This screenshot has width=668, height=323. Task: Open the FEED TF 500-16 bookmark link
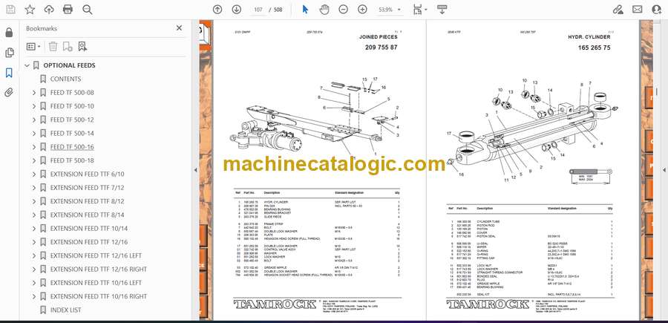(72, 147)
